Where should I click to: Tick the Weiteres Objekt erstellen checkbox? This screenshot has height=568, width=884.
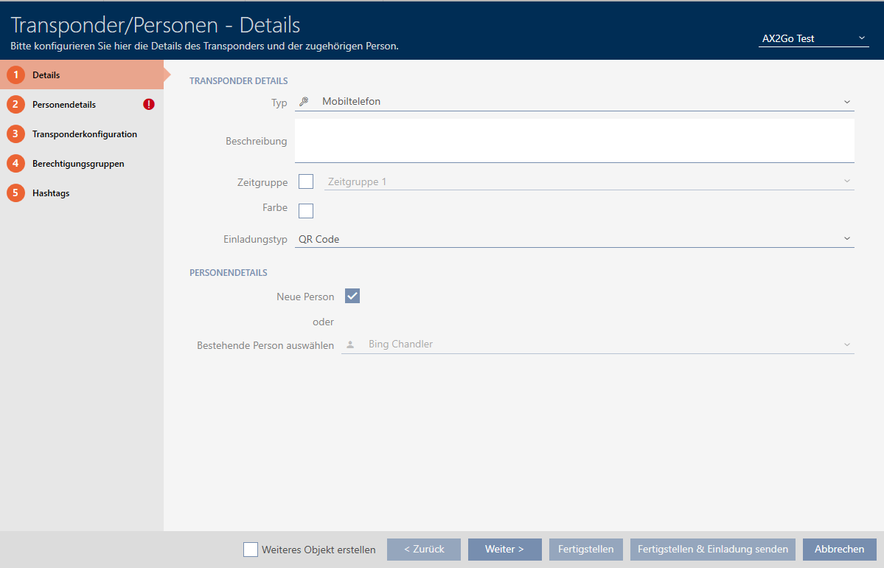[251, 550]
